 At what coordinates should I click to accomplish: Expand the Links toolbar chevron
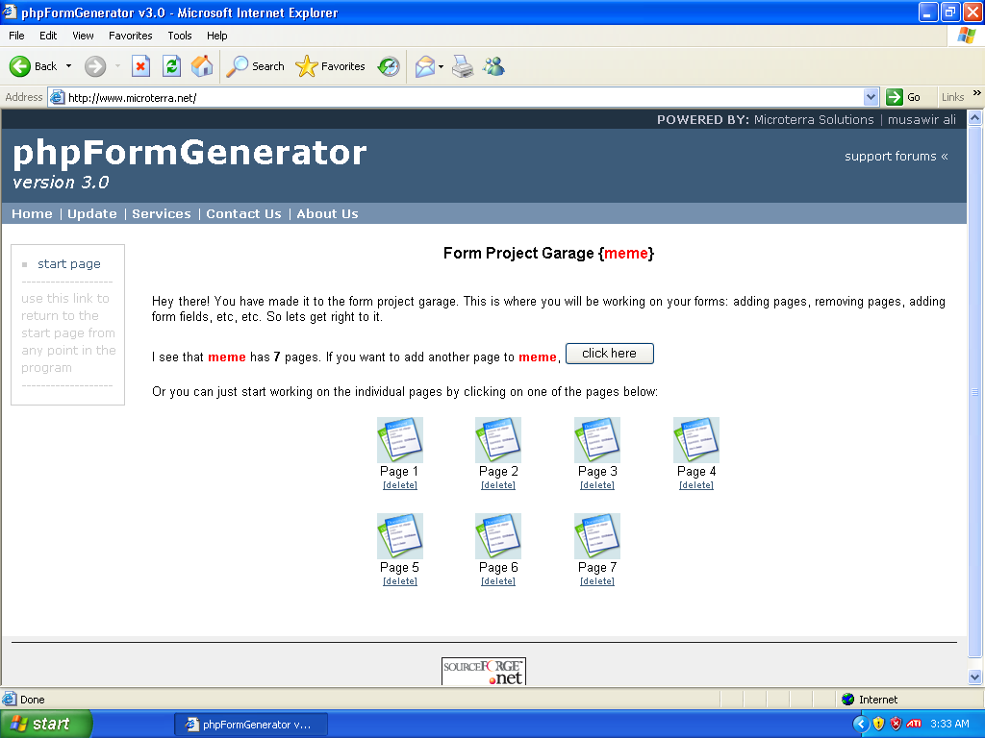[x=977, y=93]
